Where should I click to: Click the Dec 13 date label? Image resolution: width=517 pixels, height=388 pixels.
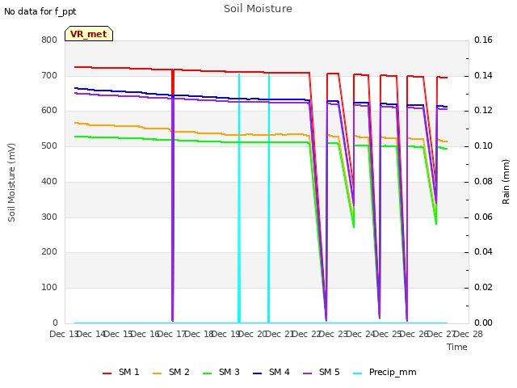(64, 334)
